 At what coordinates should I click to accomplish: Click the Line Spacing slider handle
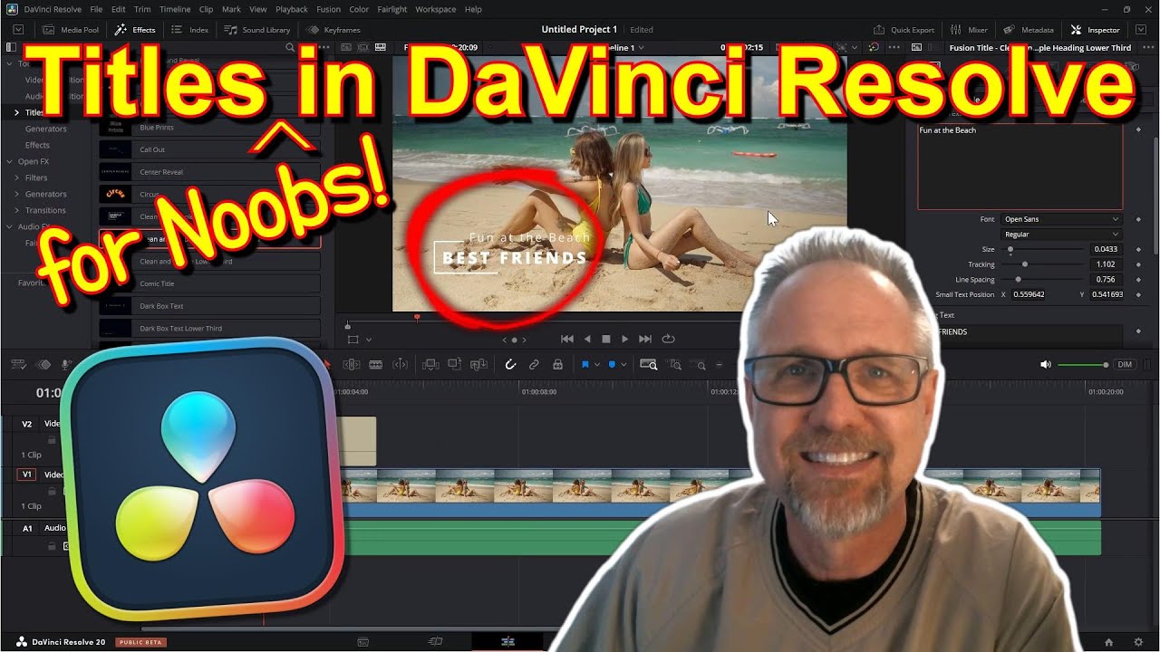pos(1018,280)
